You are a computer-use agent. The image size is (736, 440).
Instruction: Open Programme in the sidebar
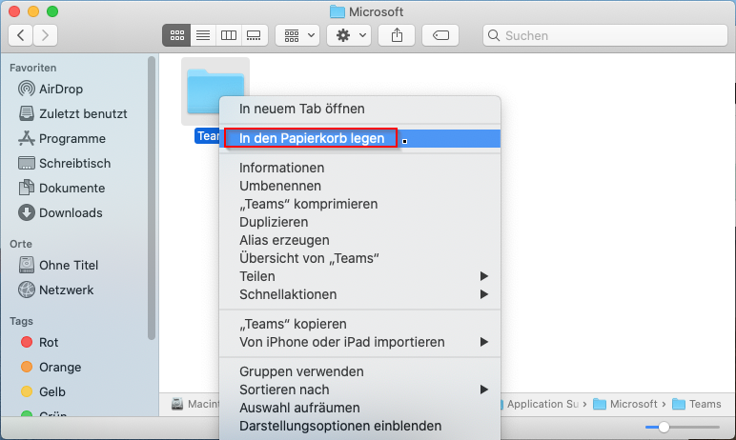(x=62, y=138)
